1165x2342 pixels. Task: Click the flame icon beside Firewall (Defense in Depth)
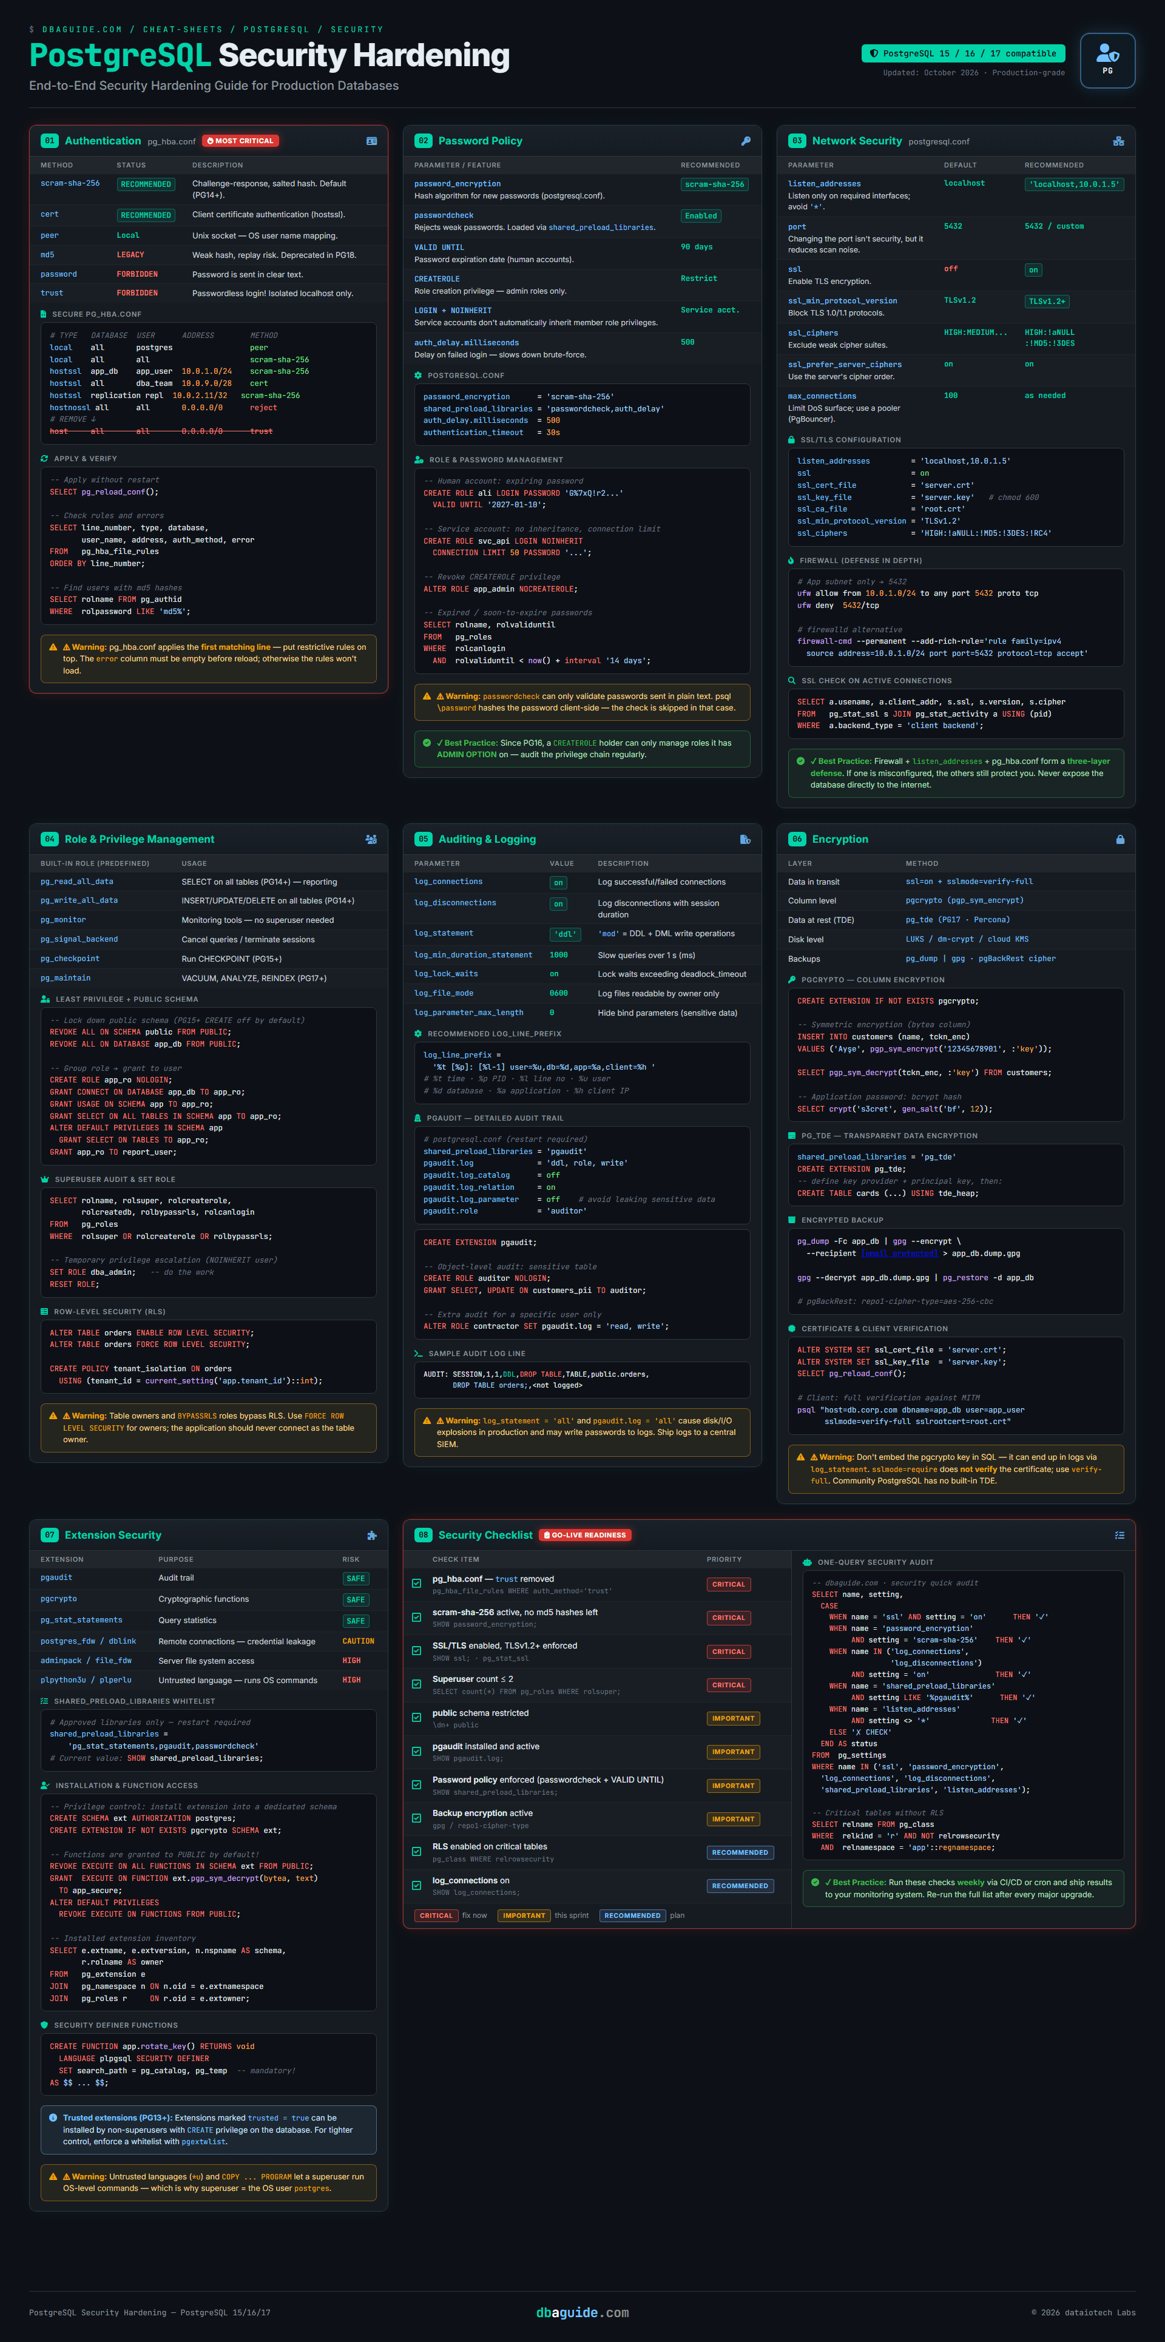coord(791,560)
